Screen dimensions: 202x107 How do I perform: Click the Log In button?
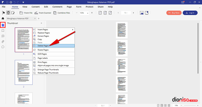pos(190,13)
